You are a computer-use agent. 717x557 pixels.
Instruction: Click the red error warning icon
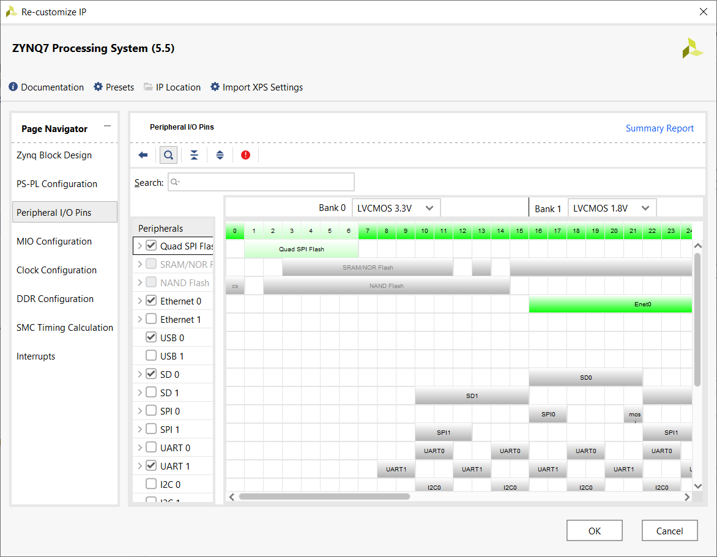pos(245,155)
